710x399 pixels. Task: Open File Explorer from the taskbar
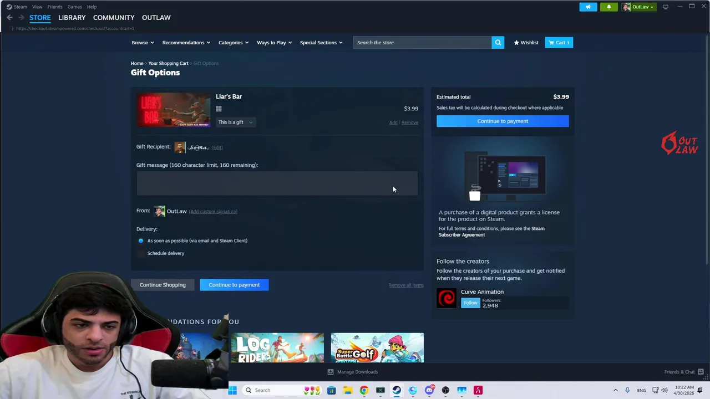click(348, 390)
